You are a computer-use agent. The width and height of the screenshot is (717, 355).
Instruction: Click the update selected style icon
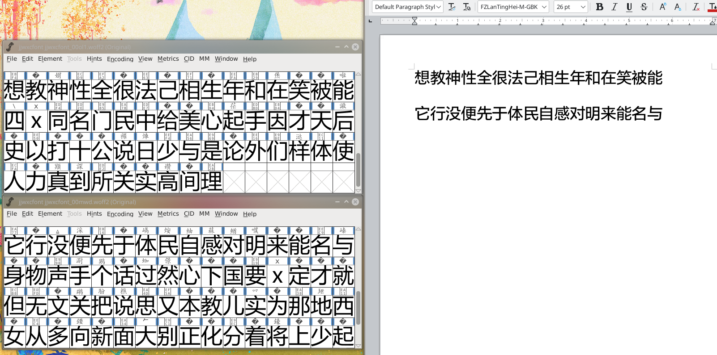click(452, 7)
